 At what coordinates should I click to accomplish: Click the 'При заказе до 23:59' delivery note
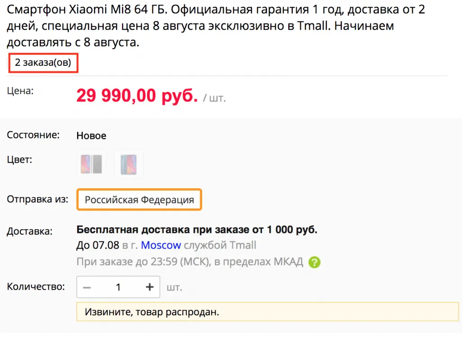point(189,262)
